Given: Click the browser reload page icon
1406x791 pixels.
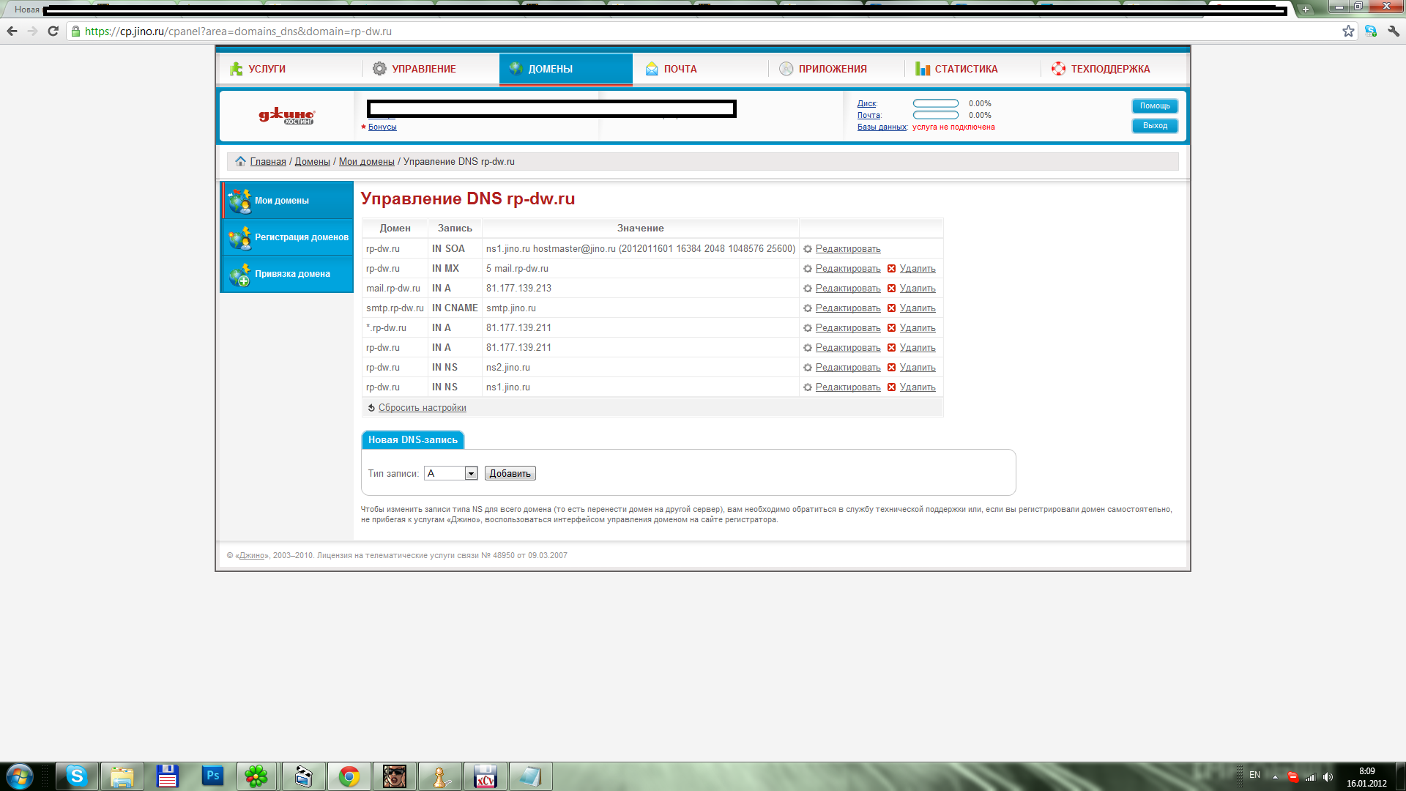Looking at the screenshot, I should click(x=53, y=31).
